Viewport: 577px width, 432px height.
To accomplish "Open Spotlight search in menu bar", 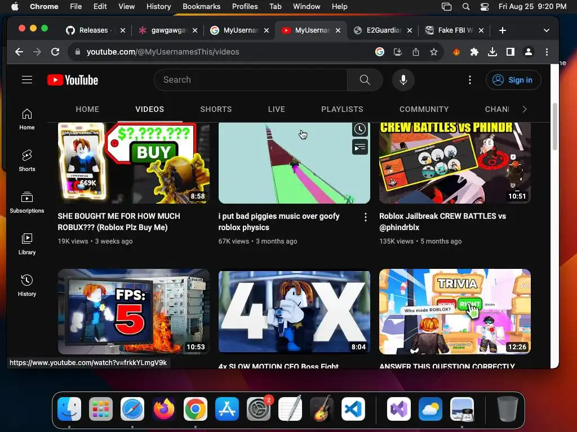I will coord(466,6).
